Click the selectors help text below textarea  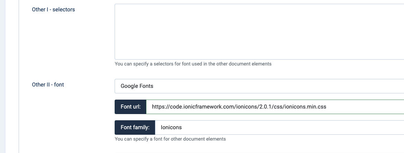pos(193,64)
